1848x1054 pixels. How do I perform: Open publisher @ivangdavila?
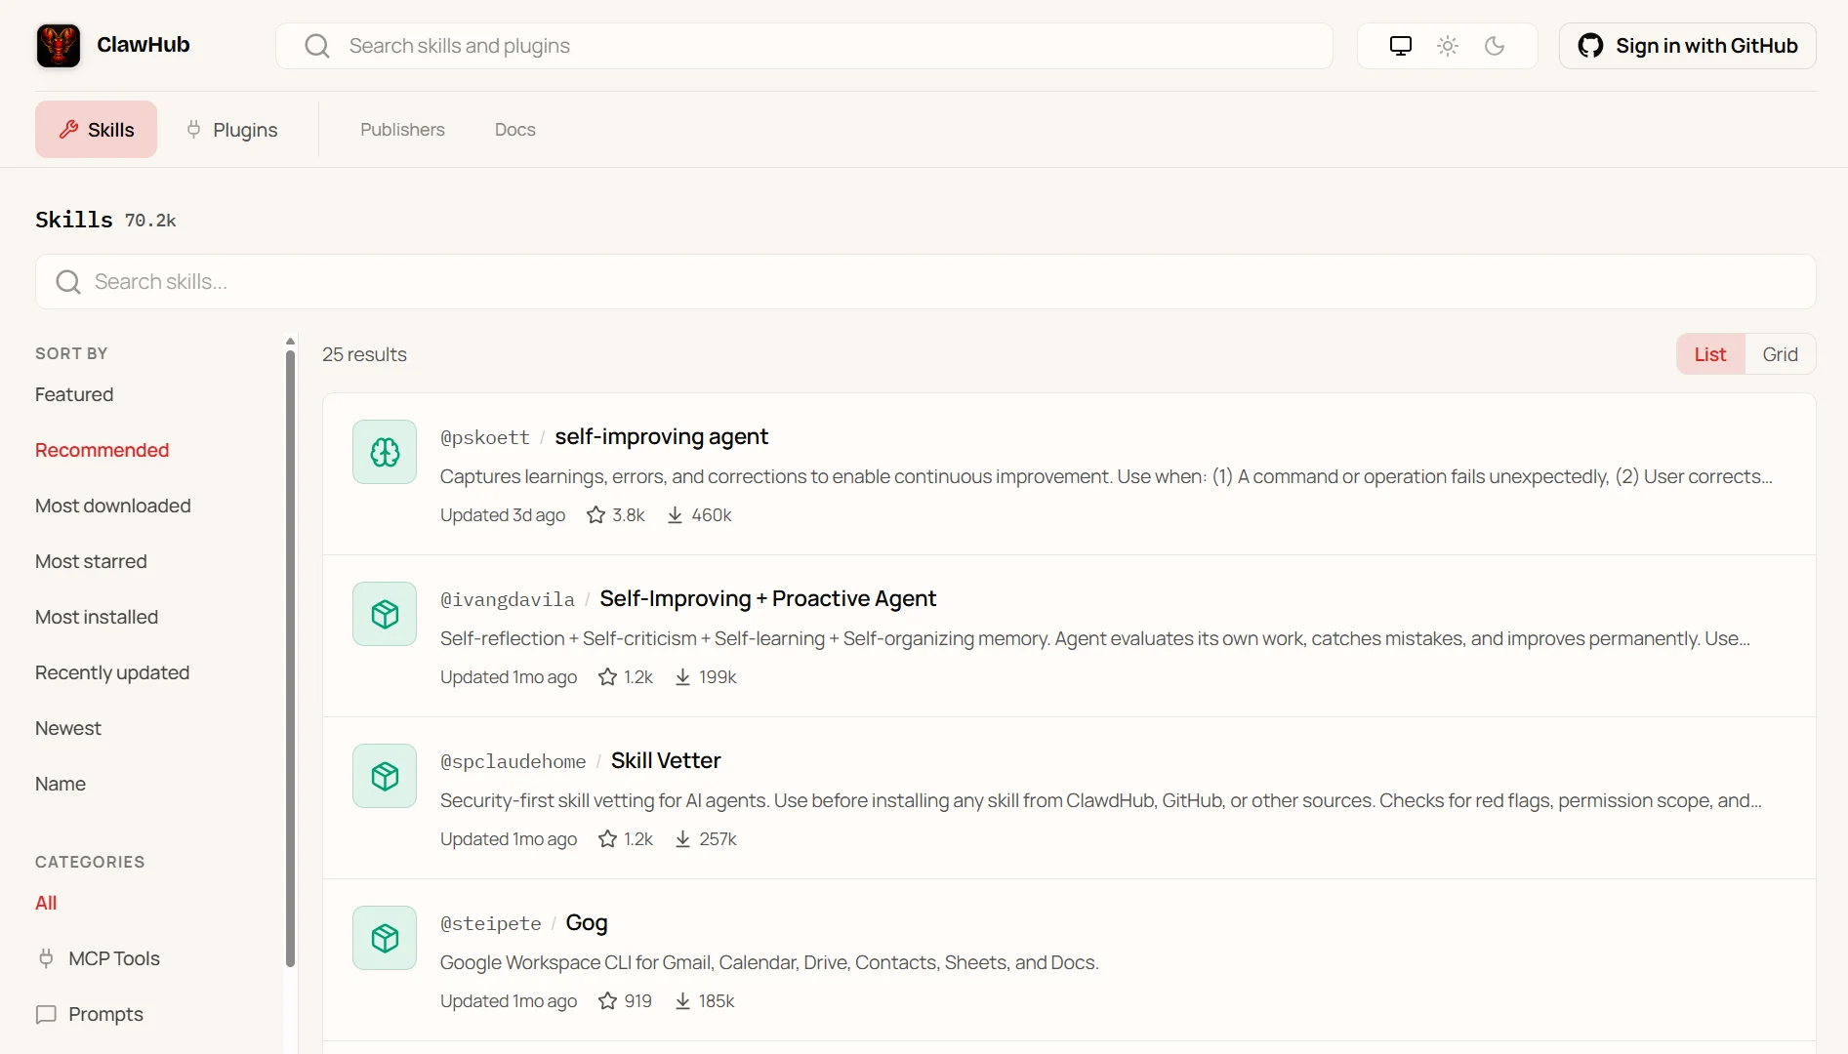(x=508, y=599)
